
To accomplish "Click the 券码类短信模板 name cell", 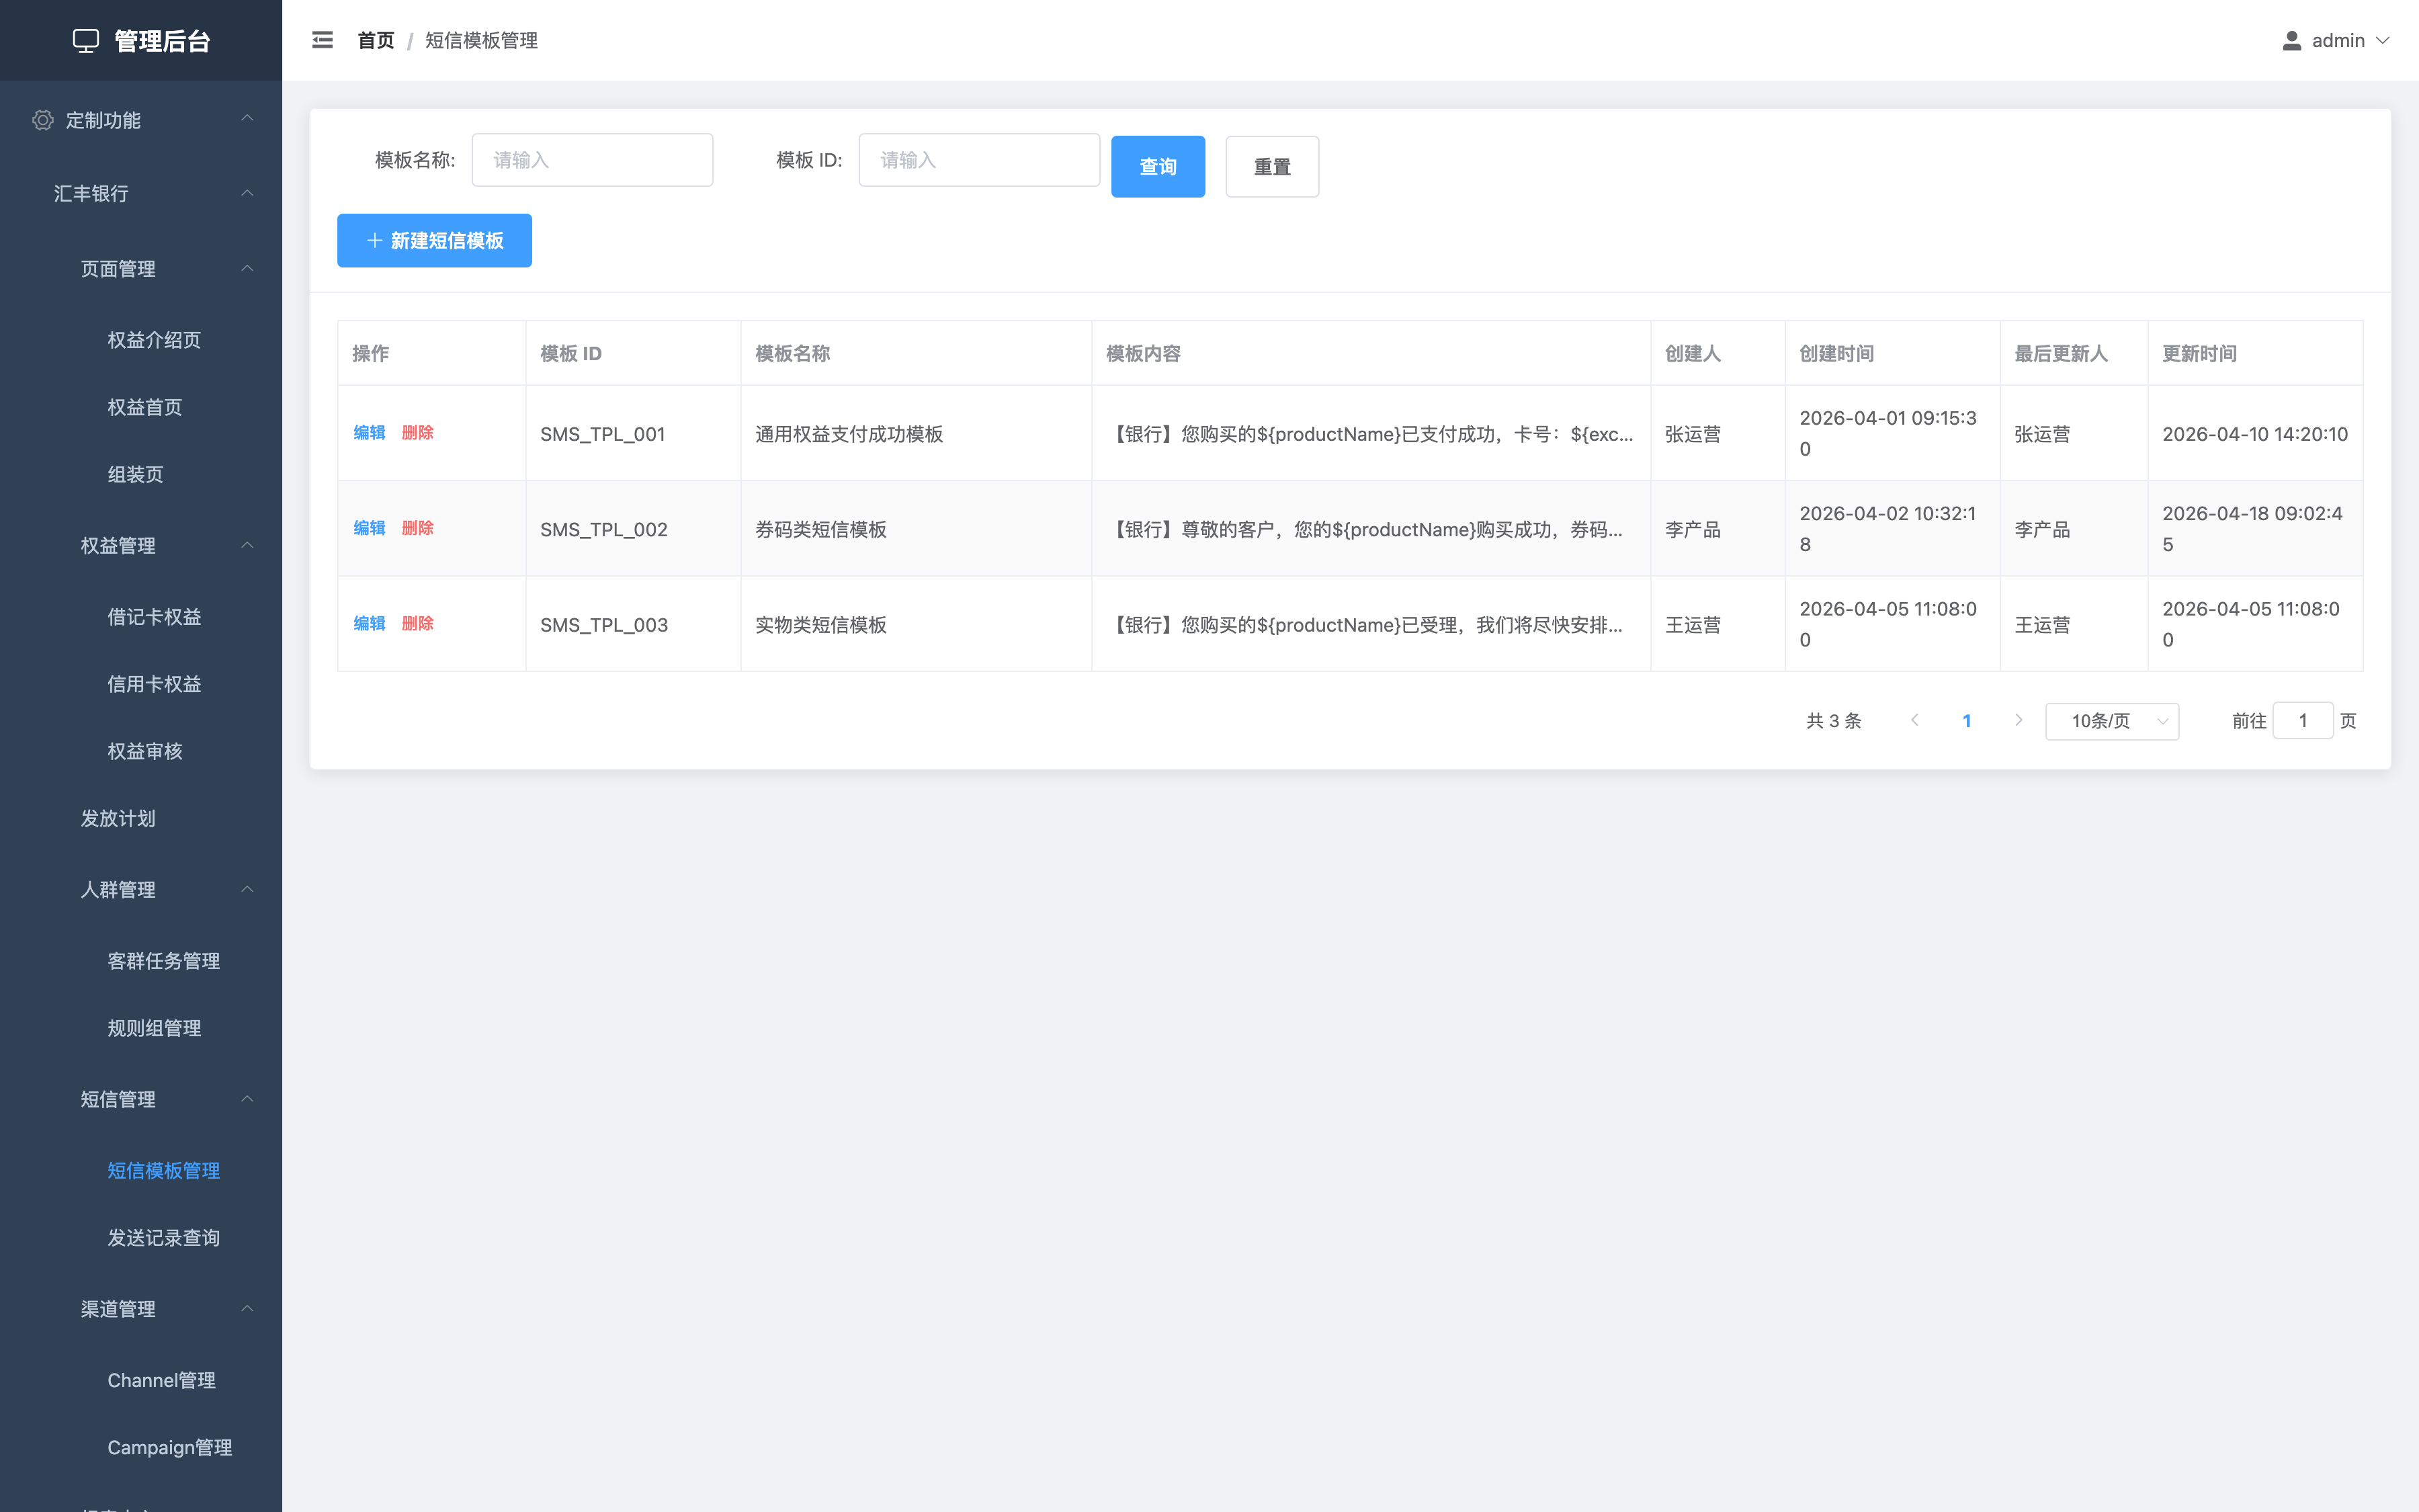I will tap(916, 529).
